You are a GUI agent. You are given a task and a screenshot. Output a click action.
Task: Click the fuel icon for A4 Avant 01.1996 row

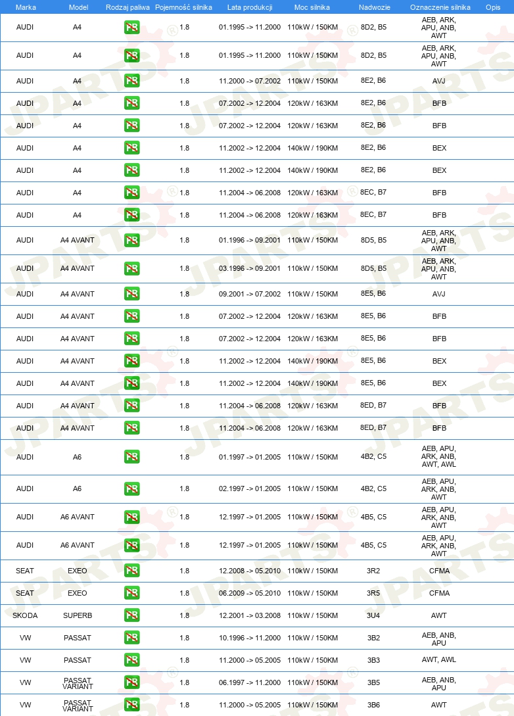132,240
